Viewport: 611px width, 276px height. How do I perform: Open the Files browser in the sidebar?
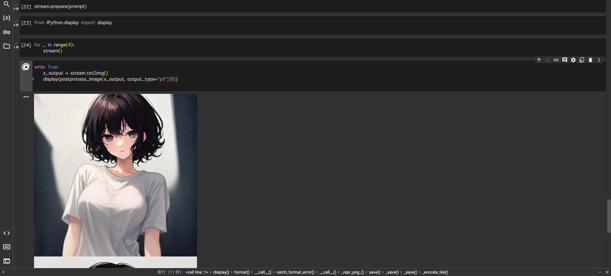point(6,46)
